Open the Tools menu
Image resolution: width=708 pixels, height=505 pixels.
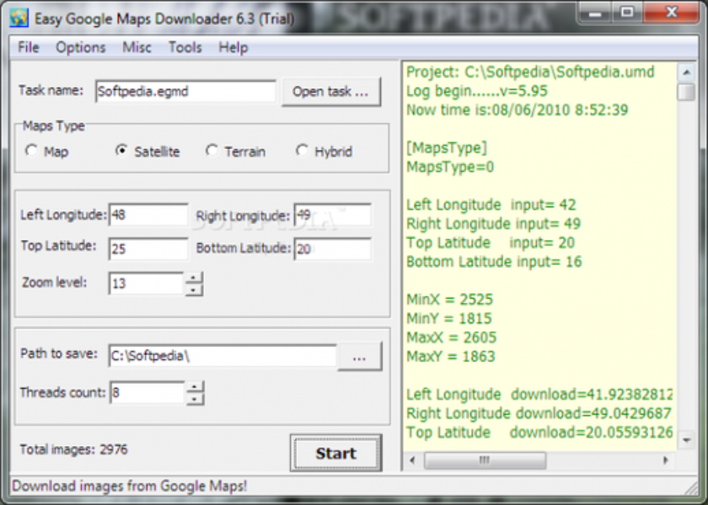[185, 47]
